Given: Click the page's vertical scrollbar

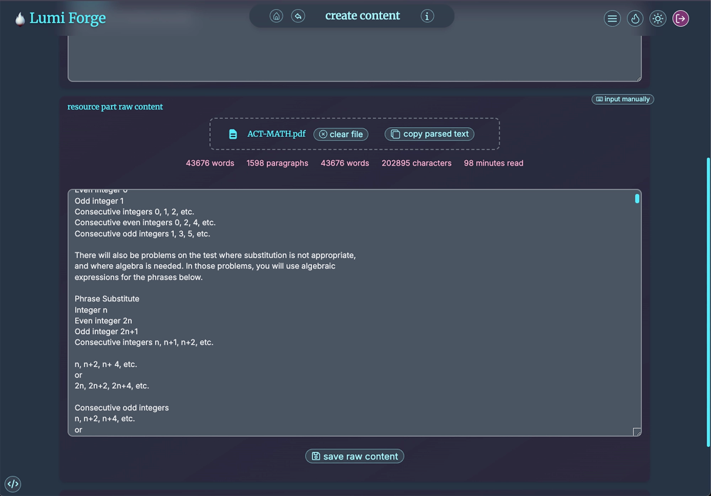Looking at the screenshot, I should 708,302.
